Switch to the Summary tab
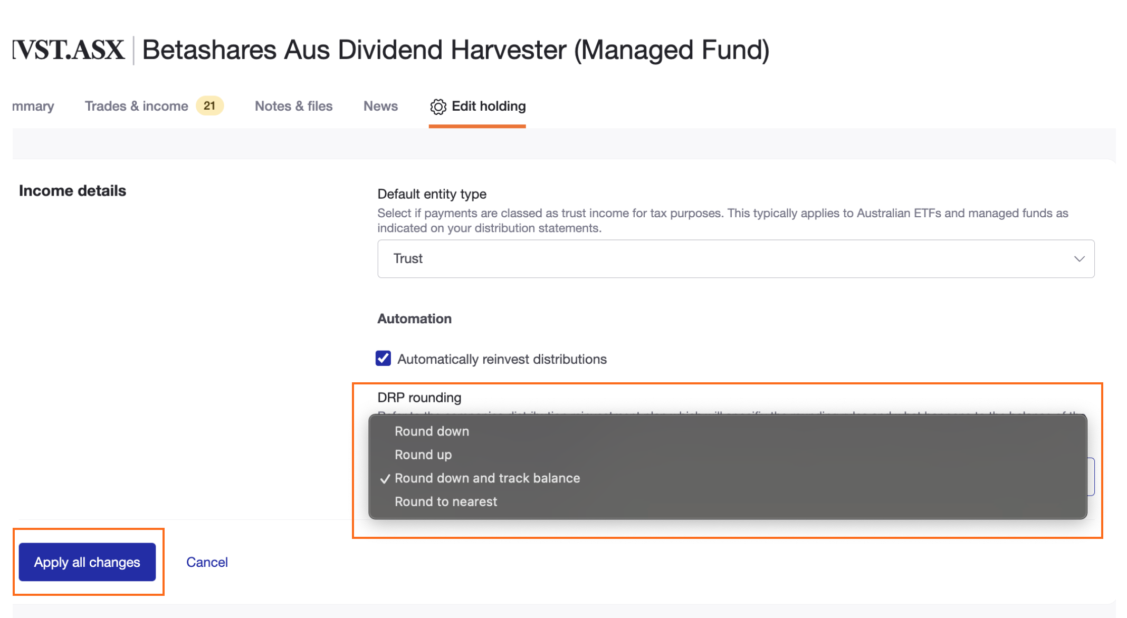Image resolution: width=1127 pixels, height=618 pixels. (x=33, y=107)
